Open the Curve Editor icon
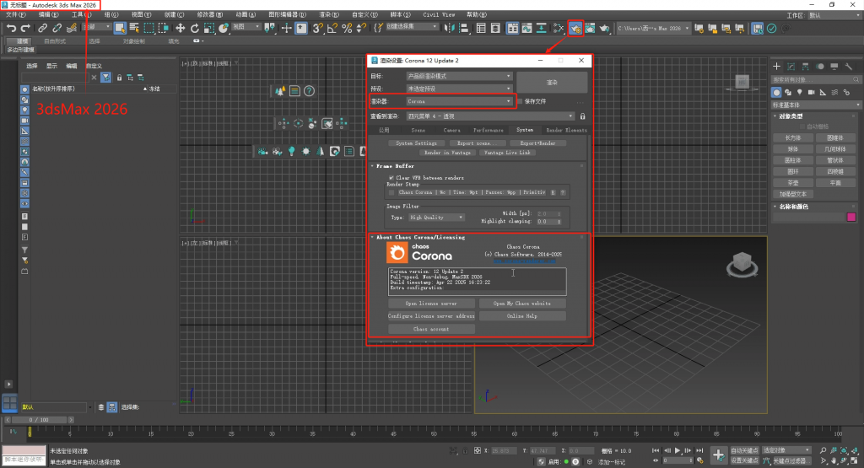This screenshot has width=864, height=468. click(526, 28)
